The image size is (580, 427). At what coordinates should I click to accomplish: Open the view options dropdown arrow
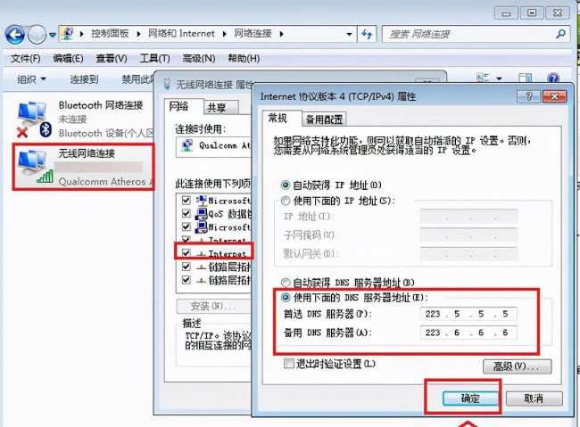pos(499,78)
